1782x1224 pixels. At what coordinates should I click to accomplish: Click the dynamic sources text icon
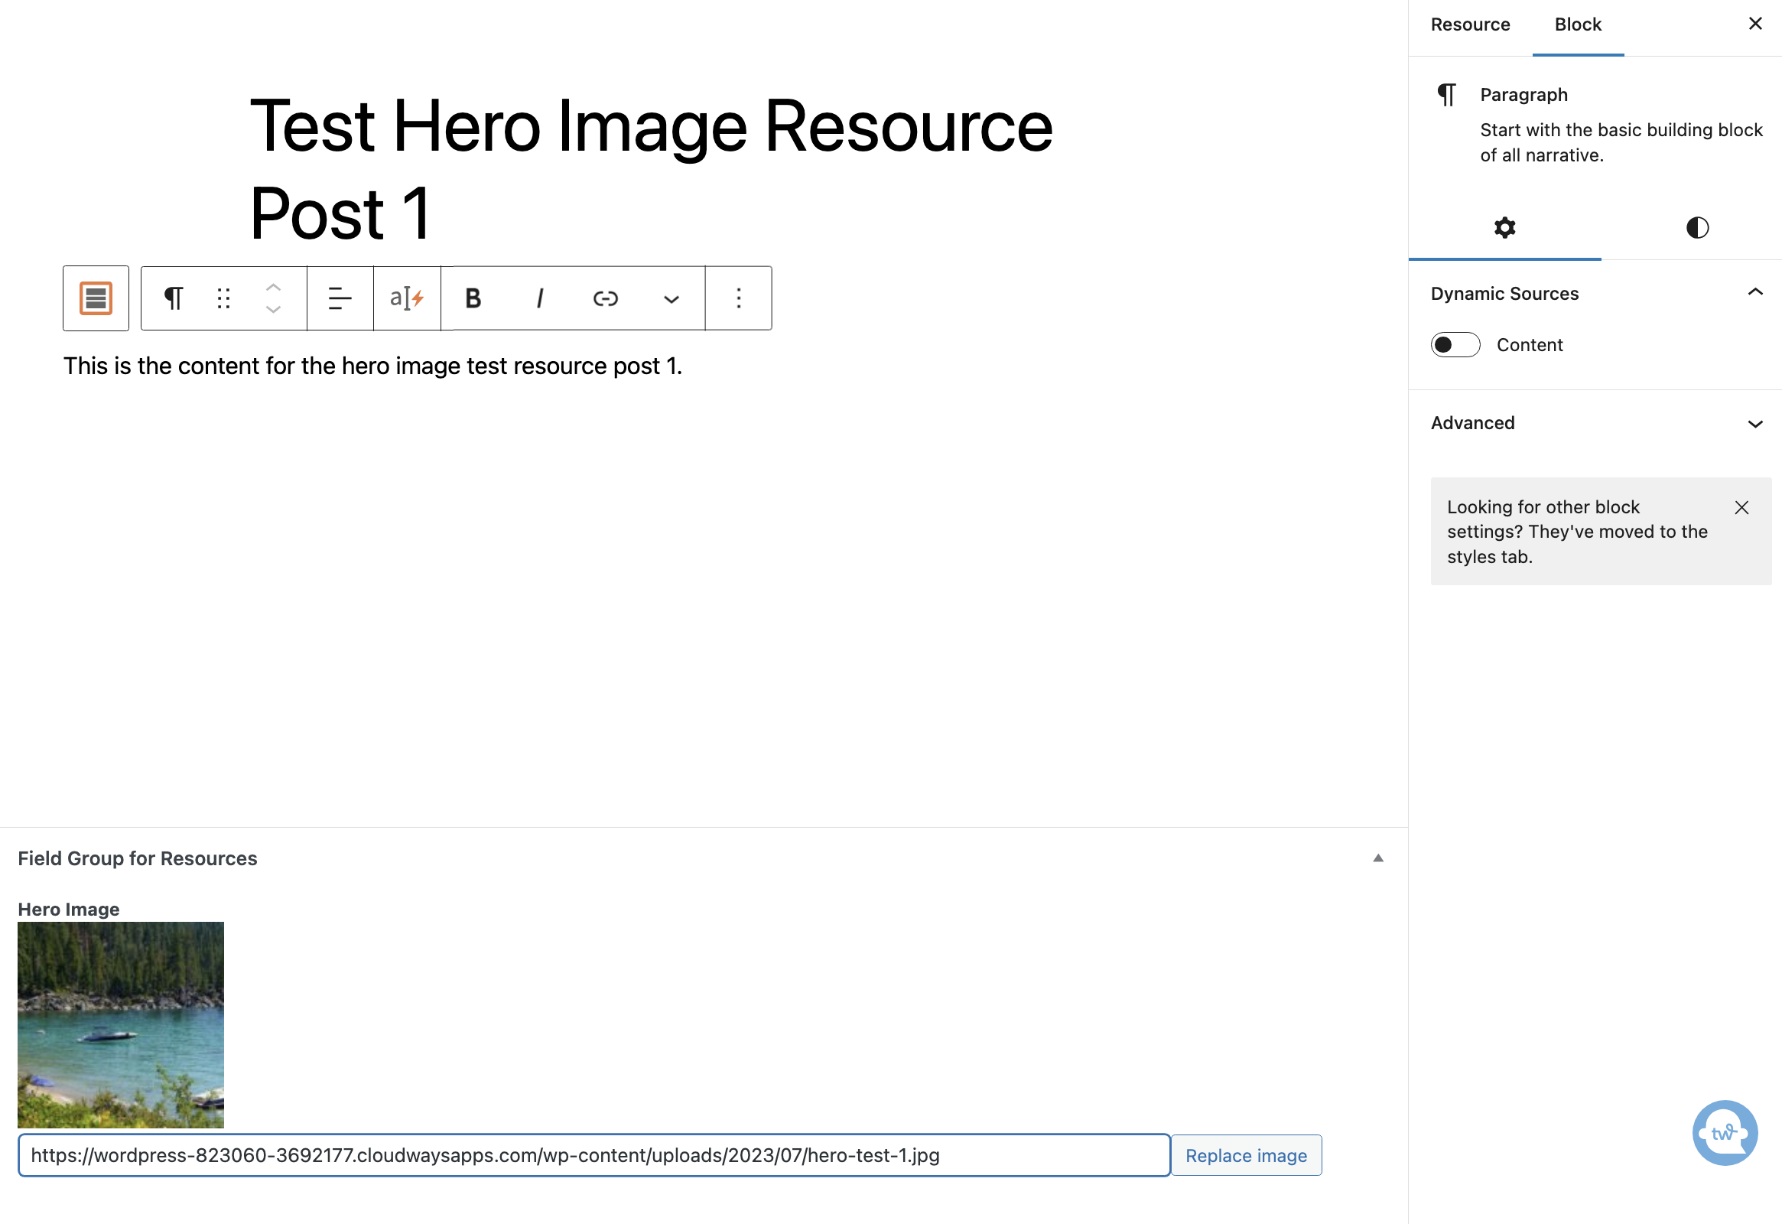(x=407, y=298)
